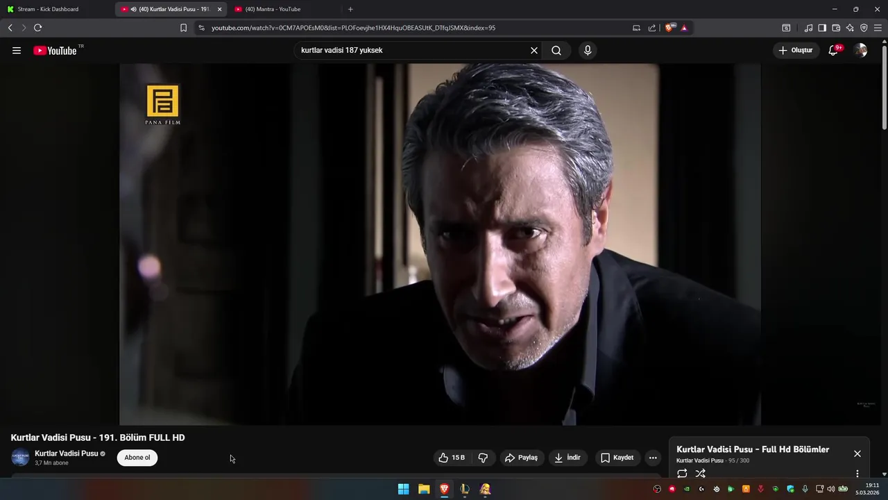The width and height of the screenshot is (888, 500).
Task: Open NVIDIA tray icon
Action: tap(687, 489)
